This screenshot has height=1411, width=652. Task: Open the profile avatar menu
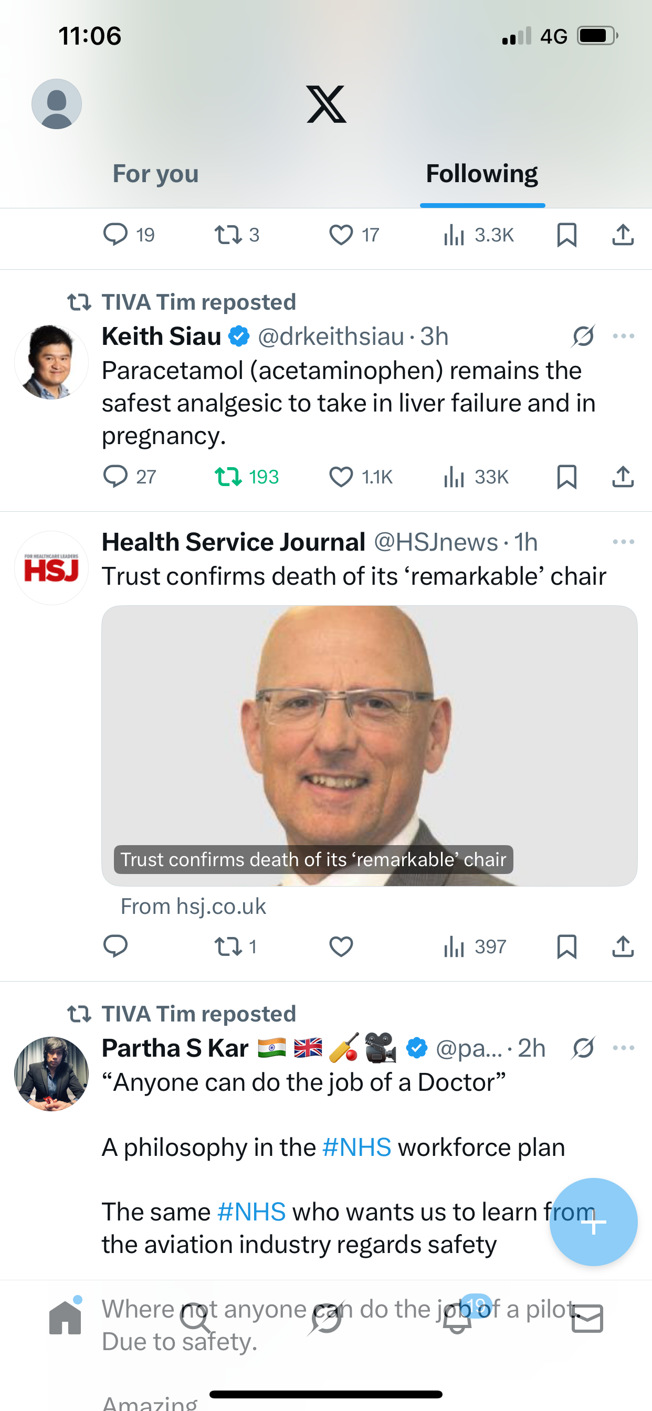click(57, 104)
